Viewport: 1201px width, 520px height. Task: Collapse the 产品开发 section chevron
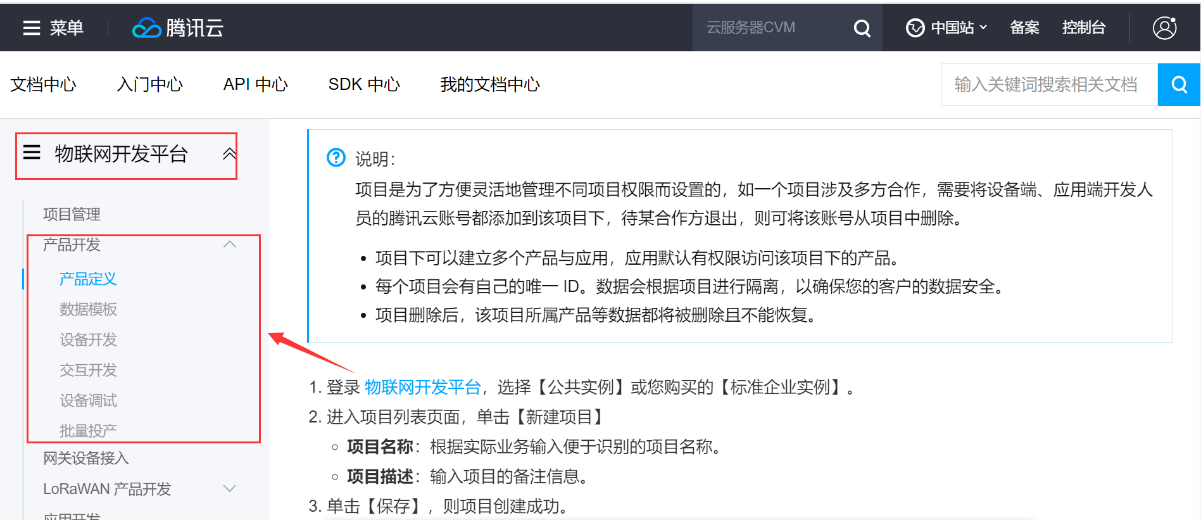pos(230,244)
